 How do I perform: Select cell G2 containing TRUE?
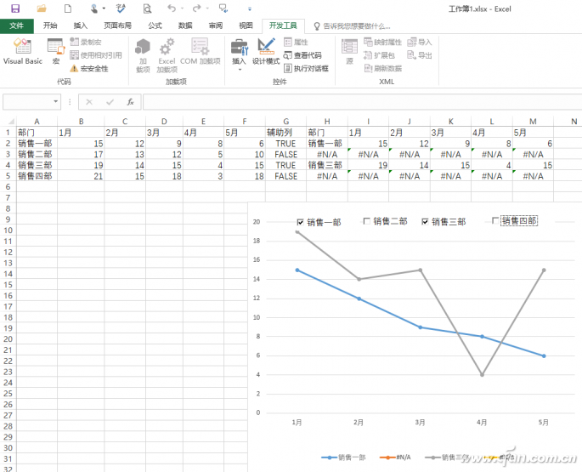(x=285, y=144)
